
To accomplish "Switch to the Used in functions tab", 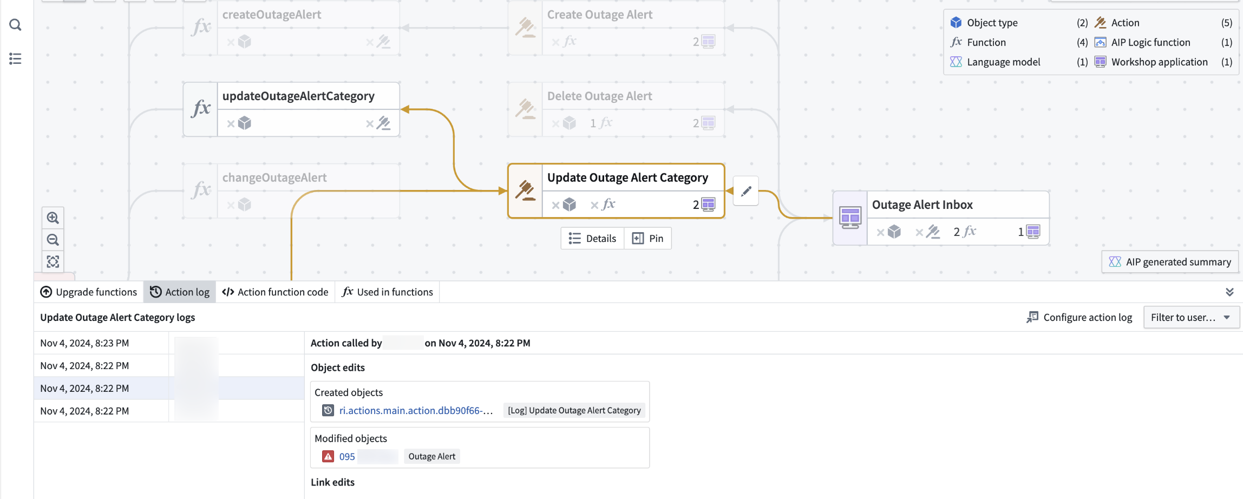I will pyautogui.click(x=388, y=292).
